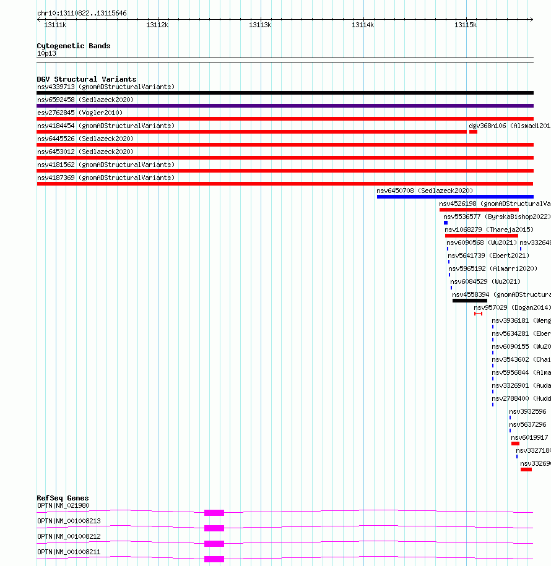Click the 13111k ruler position
The image size is (551, 566).
coord(55,25)
